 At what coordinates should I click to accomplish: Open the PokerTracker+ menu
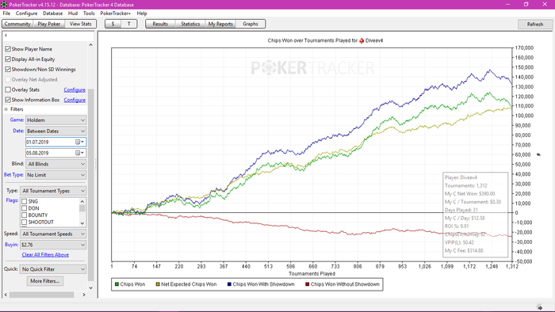[116, 13]
